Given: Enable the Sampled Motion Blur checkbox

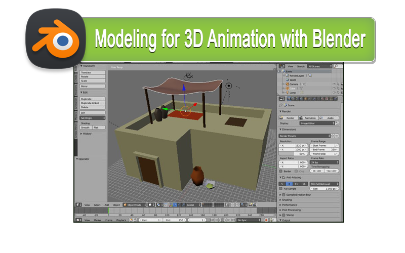Looking at the screenshot, I should click(x=284, y=195).
